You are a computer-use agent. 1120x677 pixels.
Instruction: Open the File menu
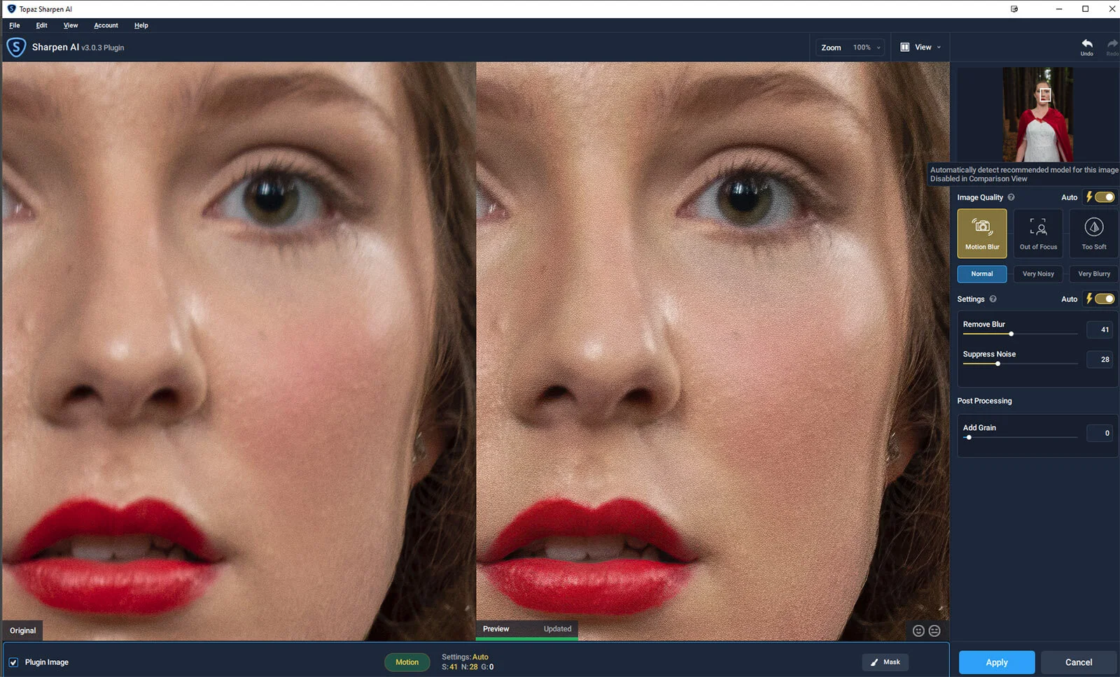15,25
